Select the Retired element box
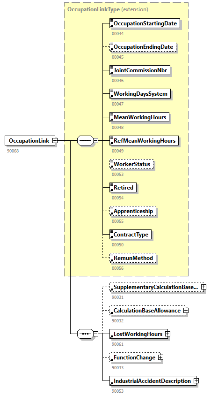 click(123, 188)
